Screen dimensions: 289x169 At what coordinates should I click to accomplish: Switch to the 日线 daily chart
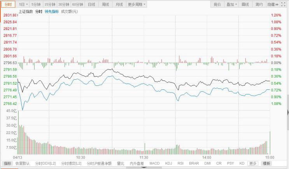(x=91, y=4)
